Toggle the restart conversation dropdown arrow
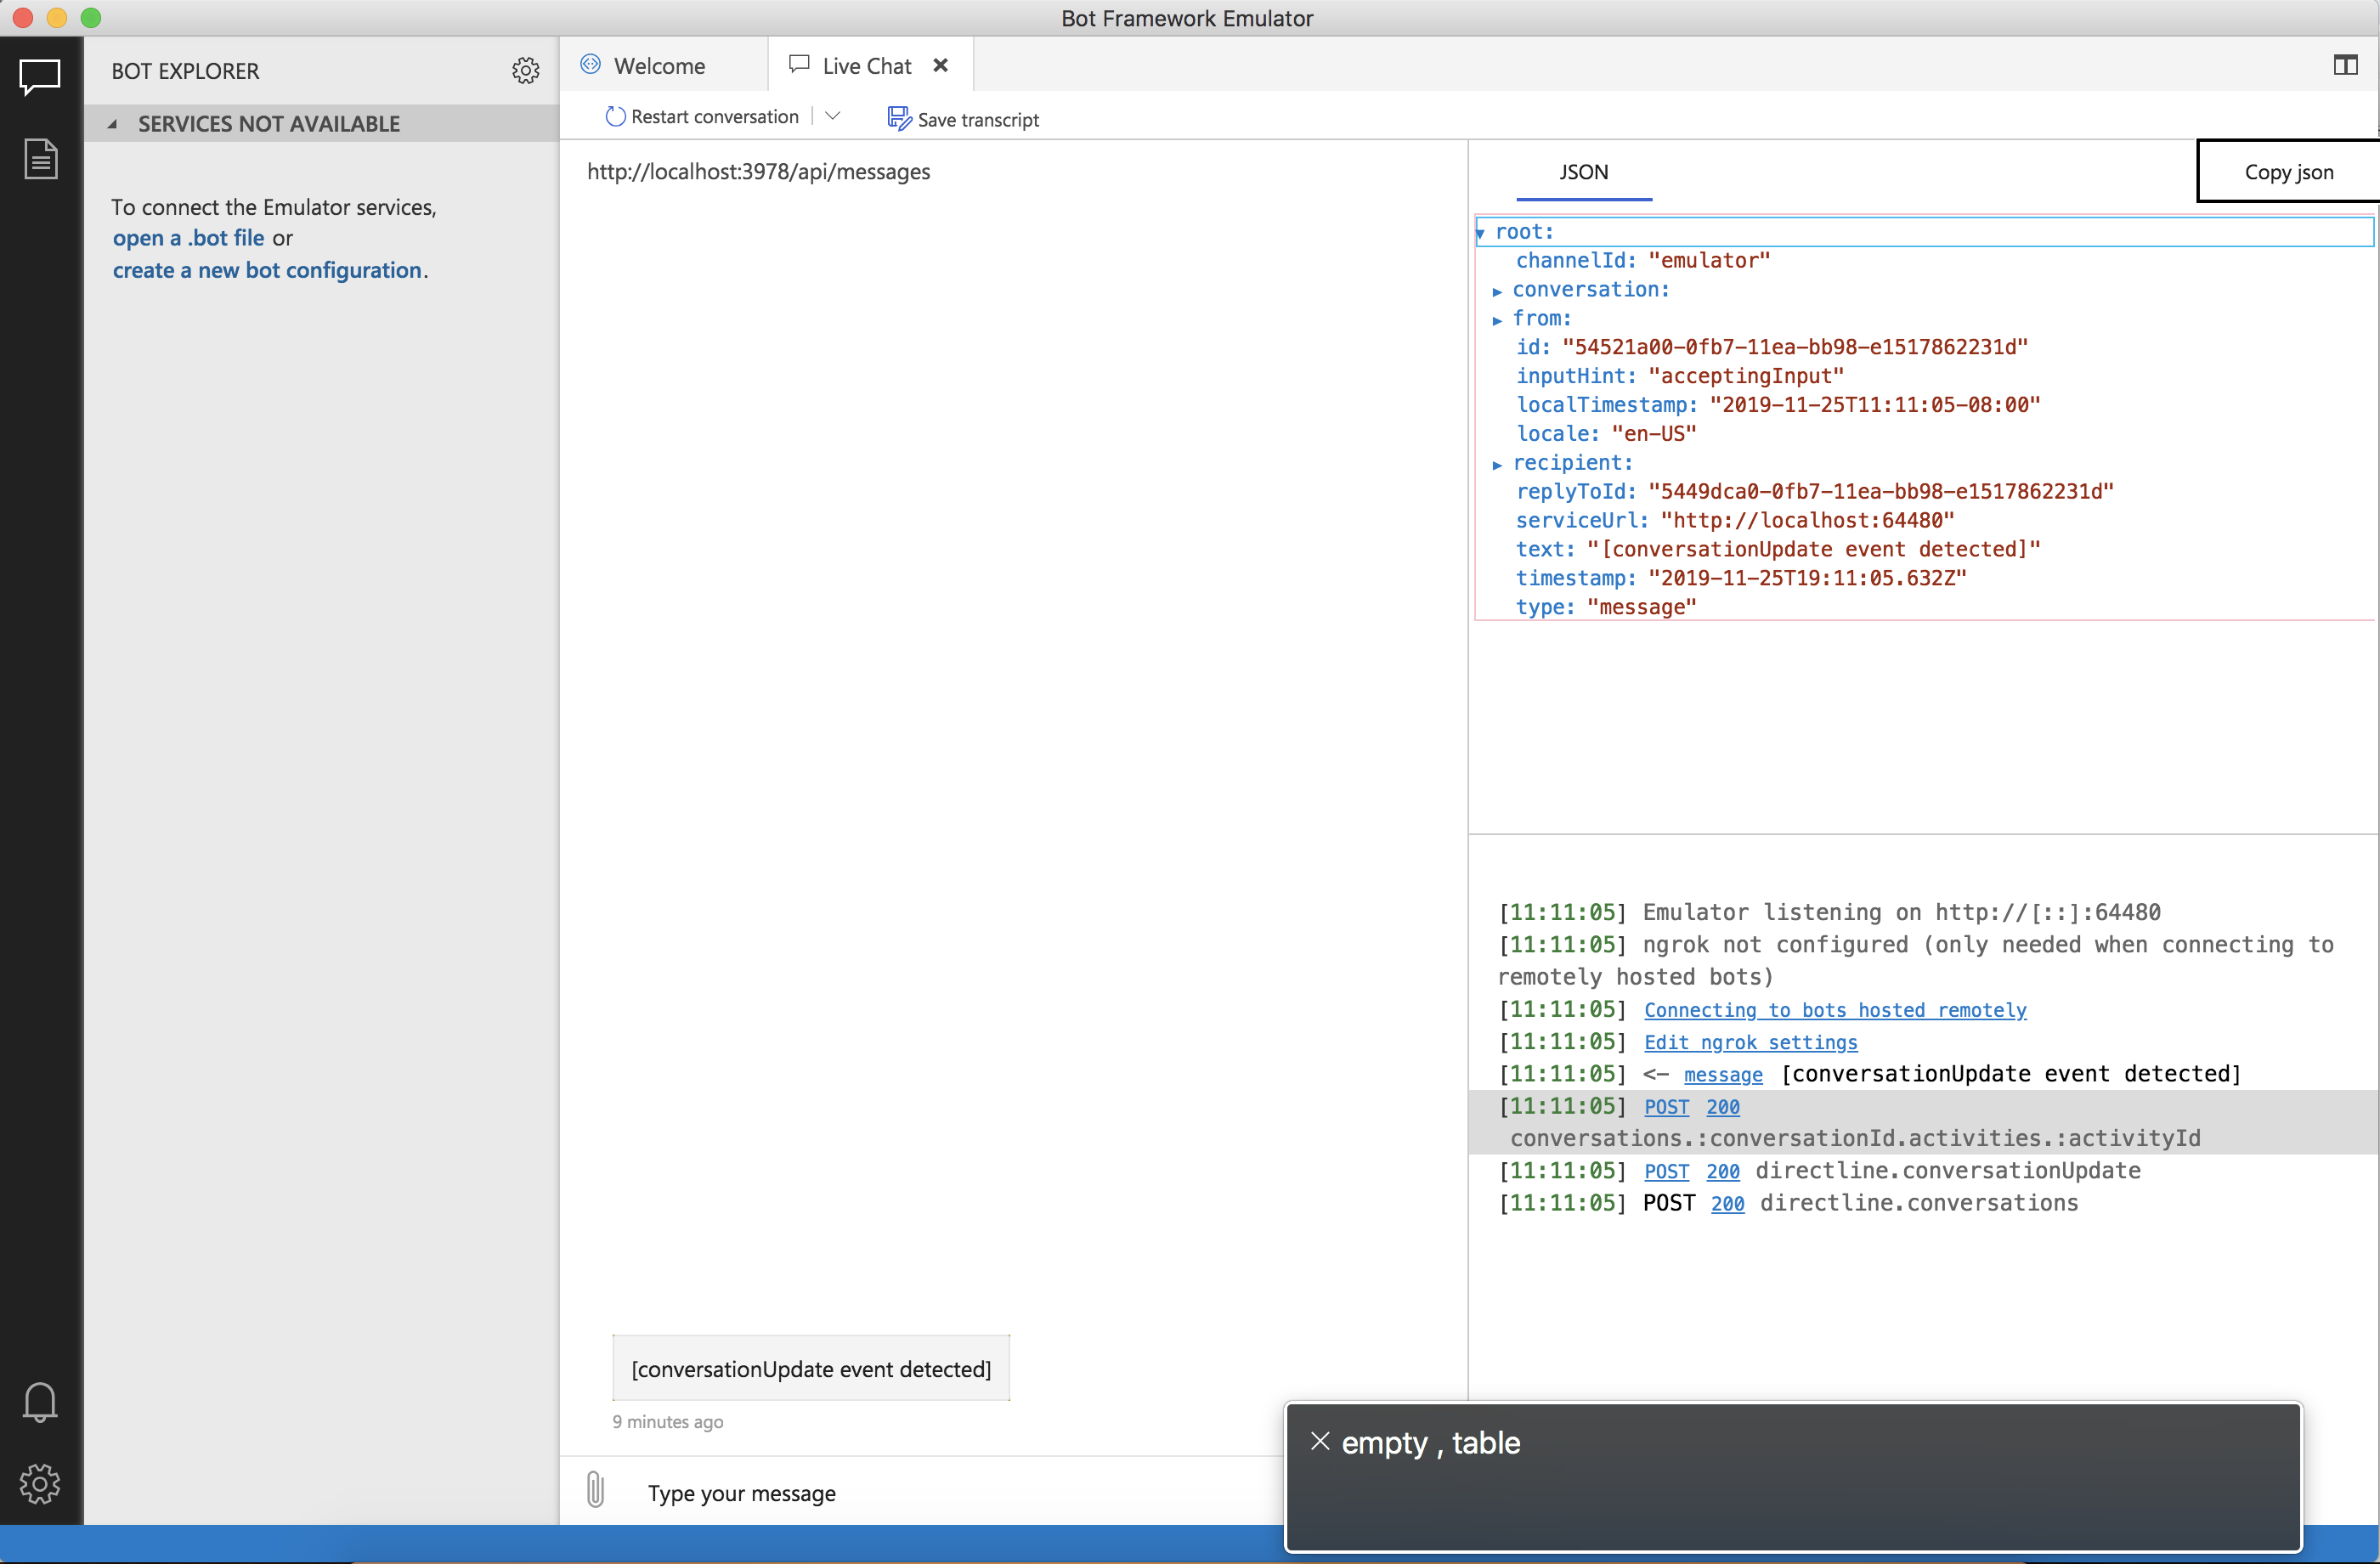2380x1564 pixels. click(834, 119)
